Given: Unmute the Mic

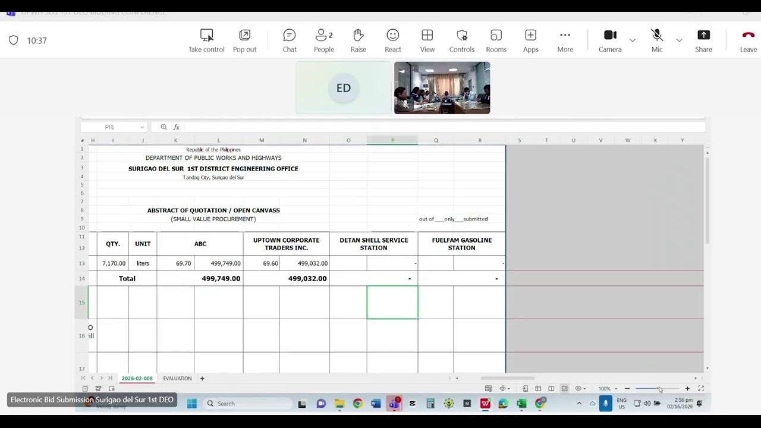Looking at the screenshot, I should pos(657,40).
